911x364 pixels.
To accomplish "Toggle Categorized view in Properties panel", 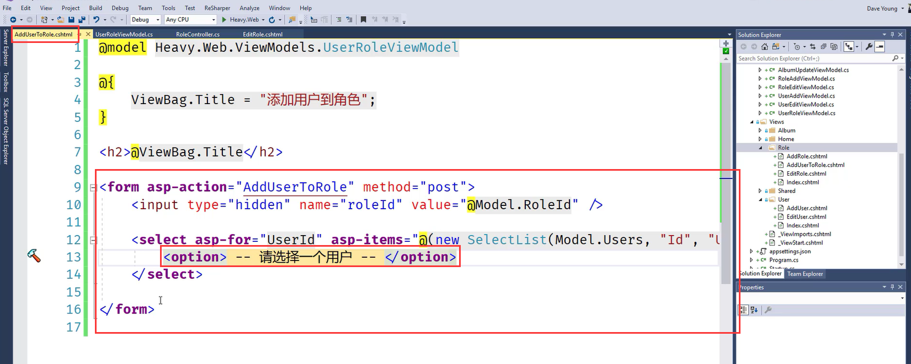I will [743, 310].
